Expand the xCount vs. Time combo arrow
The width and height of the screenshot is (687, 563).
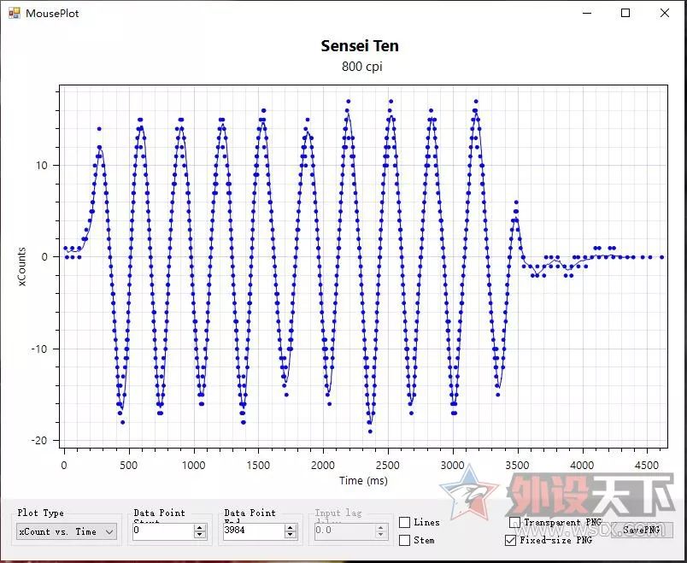[109, 532]
